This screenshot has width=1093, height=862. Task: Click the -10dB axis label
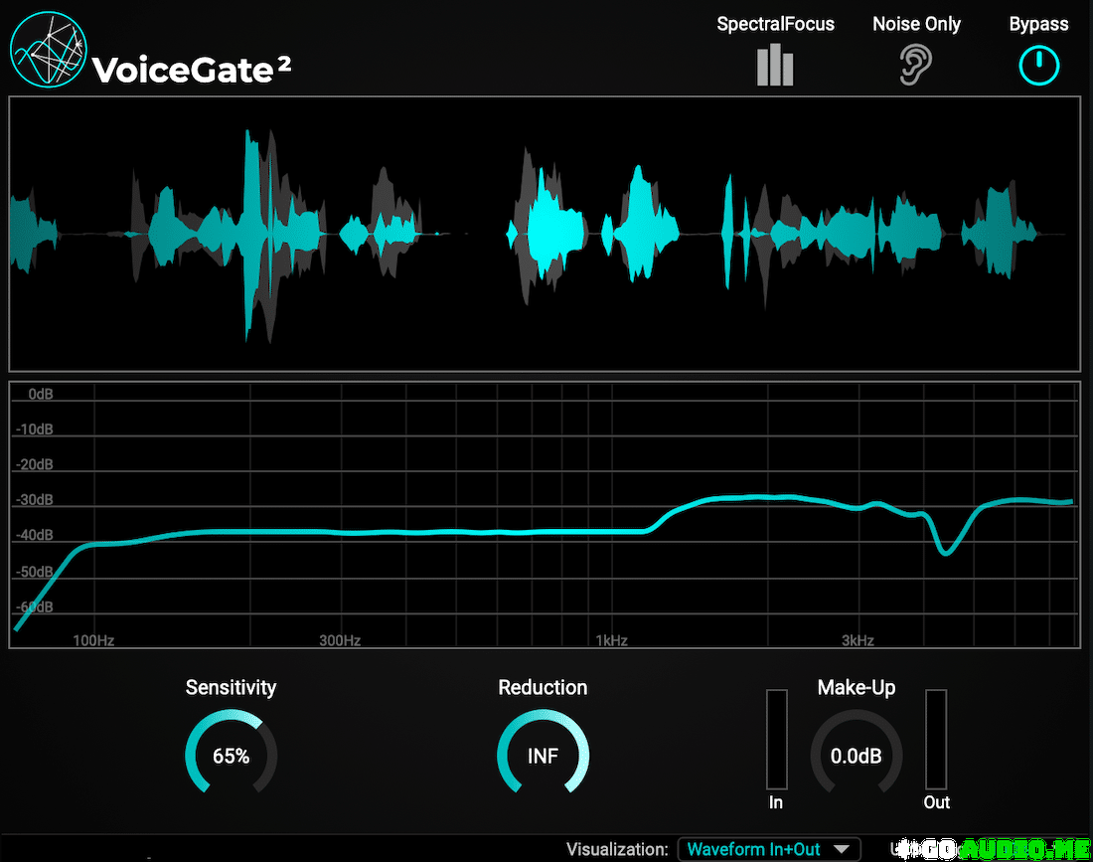point(34,429)
